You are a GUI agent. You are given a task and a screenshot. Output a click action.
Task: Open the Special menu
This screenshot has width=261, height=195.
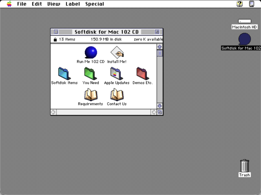(x=95, y=4)
